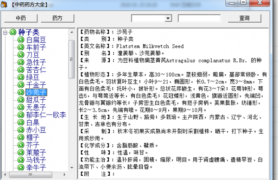Click the green icon beside 白扁豆
Image resolution: width=278 pixels, height=180 pixels.
tap(21, 40)
